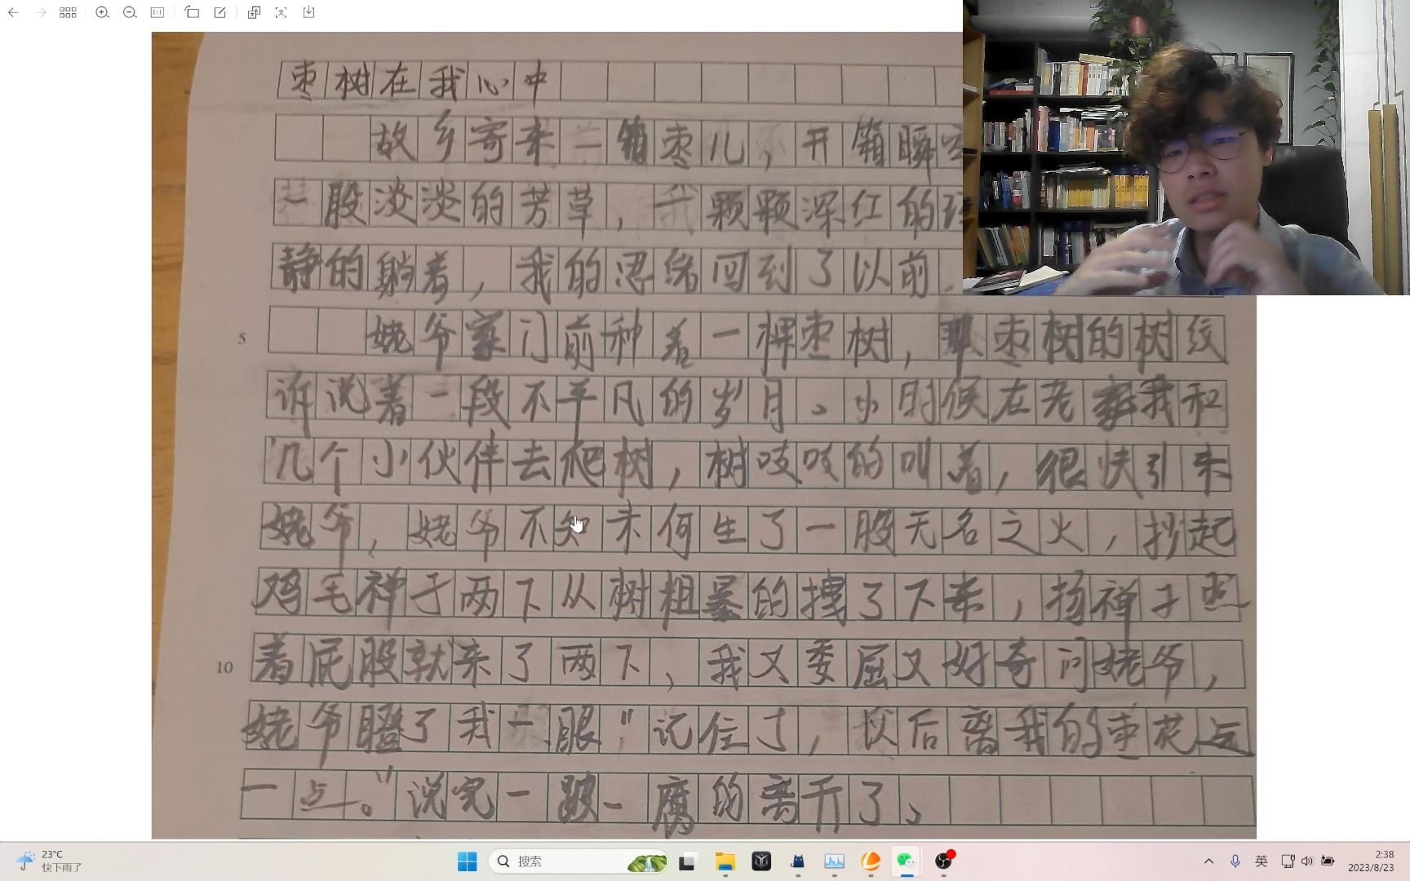Zoom out of the image
1410x881 pixels.
[x=130, y=12]
